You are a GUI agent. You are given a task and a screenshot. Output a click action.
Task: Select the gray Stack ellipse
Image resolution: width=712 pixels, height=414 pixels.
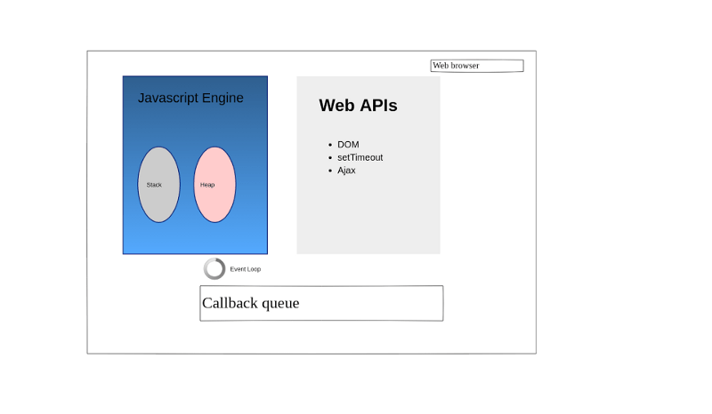(159, 185)
